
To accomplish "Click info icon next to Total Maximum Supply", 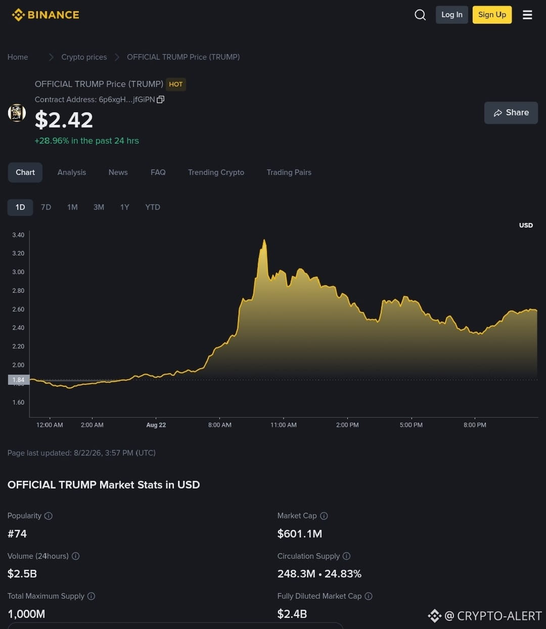I will click(91, 596).
